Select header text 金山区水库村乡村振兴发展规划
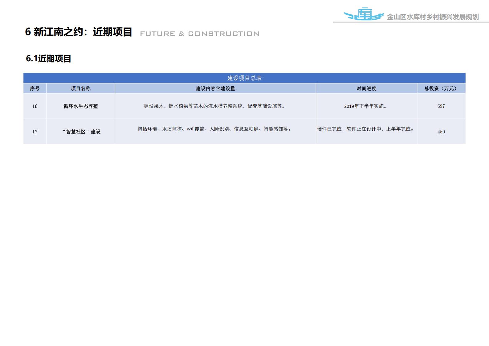 433,17
